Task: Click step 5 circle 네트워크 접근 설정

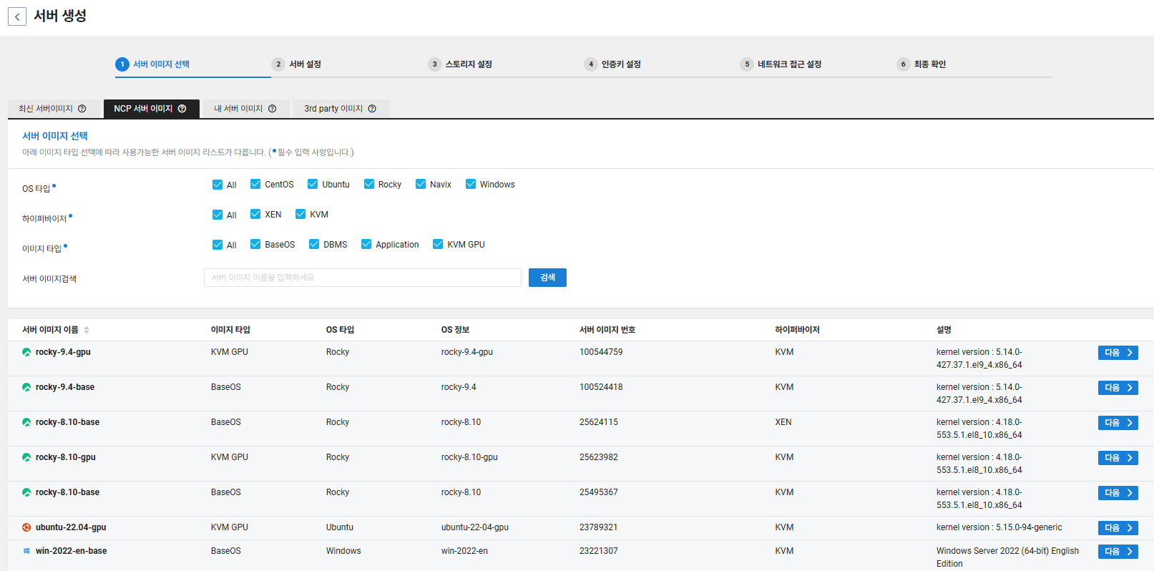Action: click(747, 64)
